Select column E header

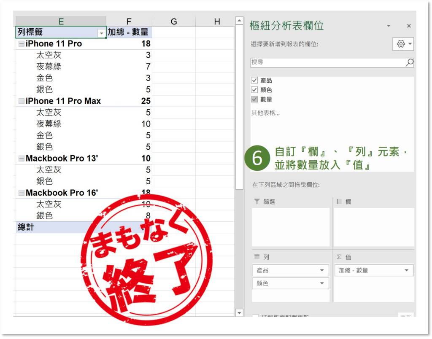61,21
